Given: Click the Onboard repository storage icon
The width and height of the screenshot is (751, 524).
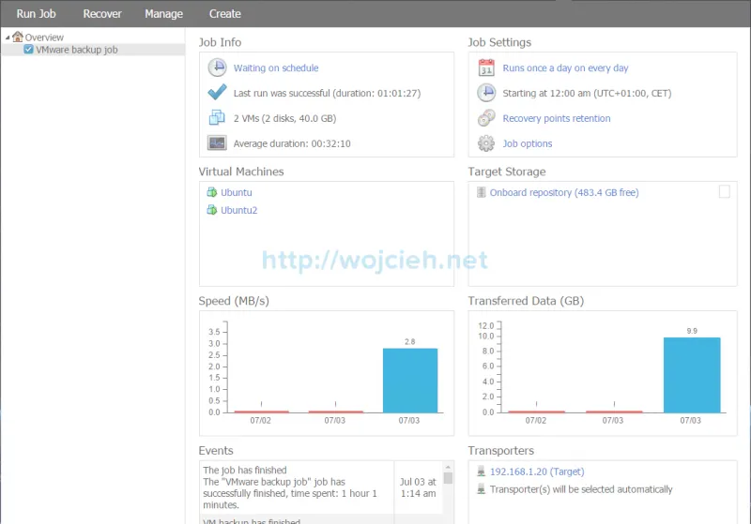Looking at the screenshot, I should pyautogui.click(x=482, y=192).
